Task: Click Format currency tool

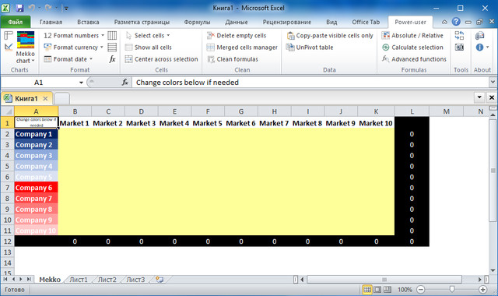Action: click(73, 47)
